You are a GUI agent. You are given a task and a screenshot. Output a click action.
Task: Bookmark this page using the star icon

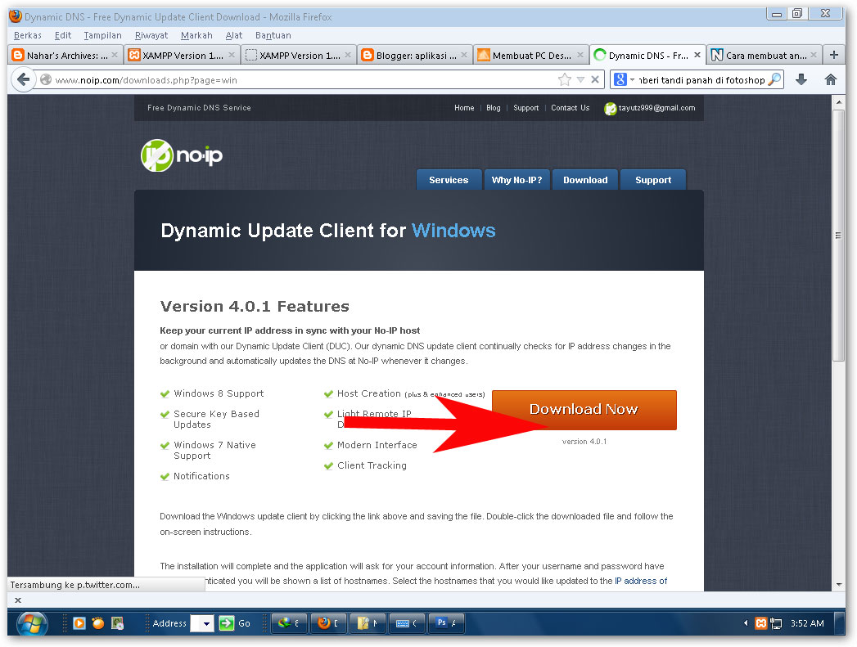tap(564, 79)
